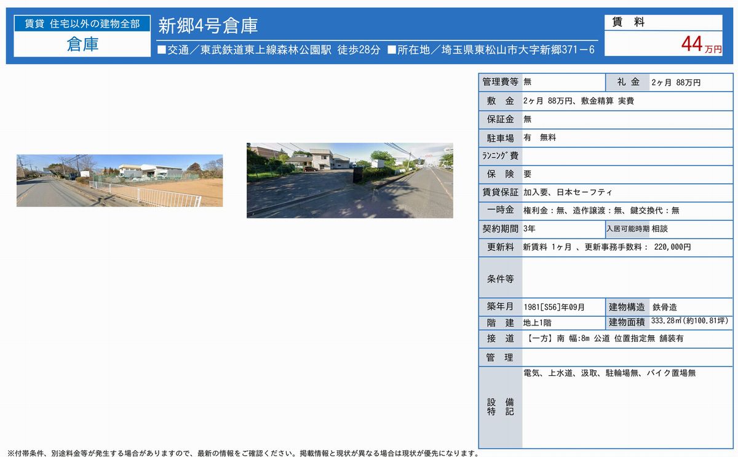Click the 礼金 label cell
Viewport: 738px width, 457px height.
click(627, 82)
